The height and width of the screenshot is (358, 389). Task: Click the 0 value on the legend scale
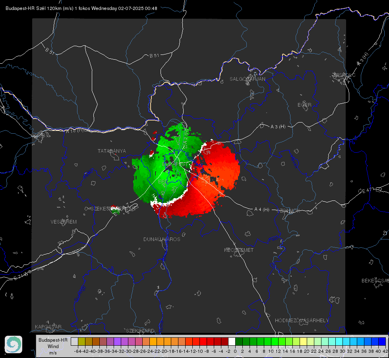pos(235,351)
